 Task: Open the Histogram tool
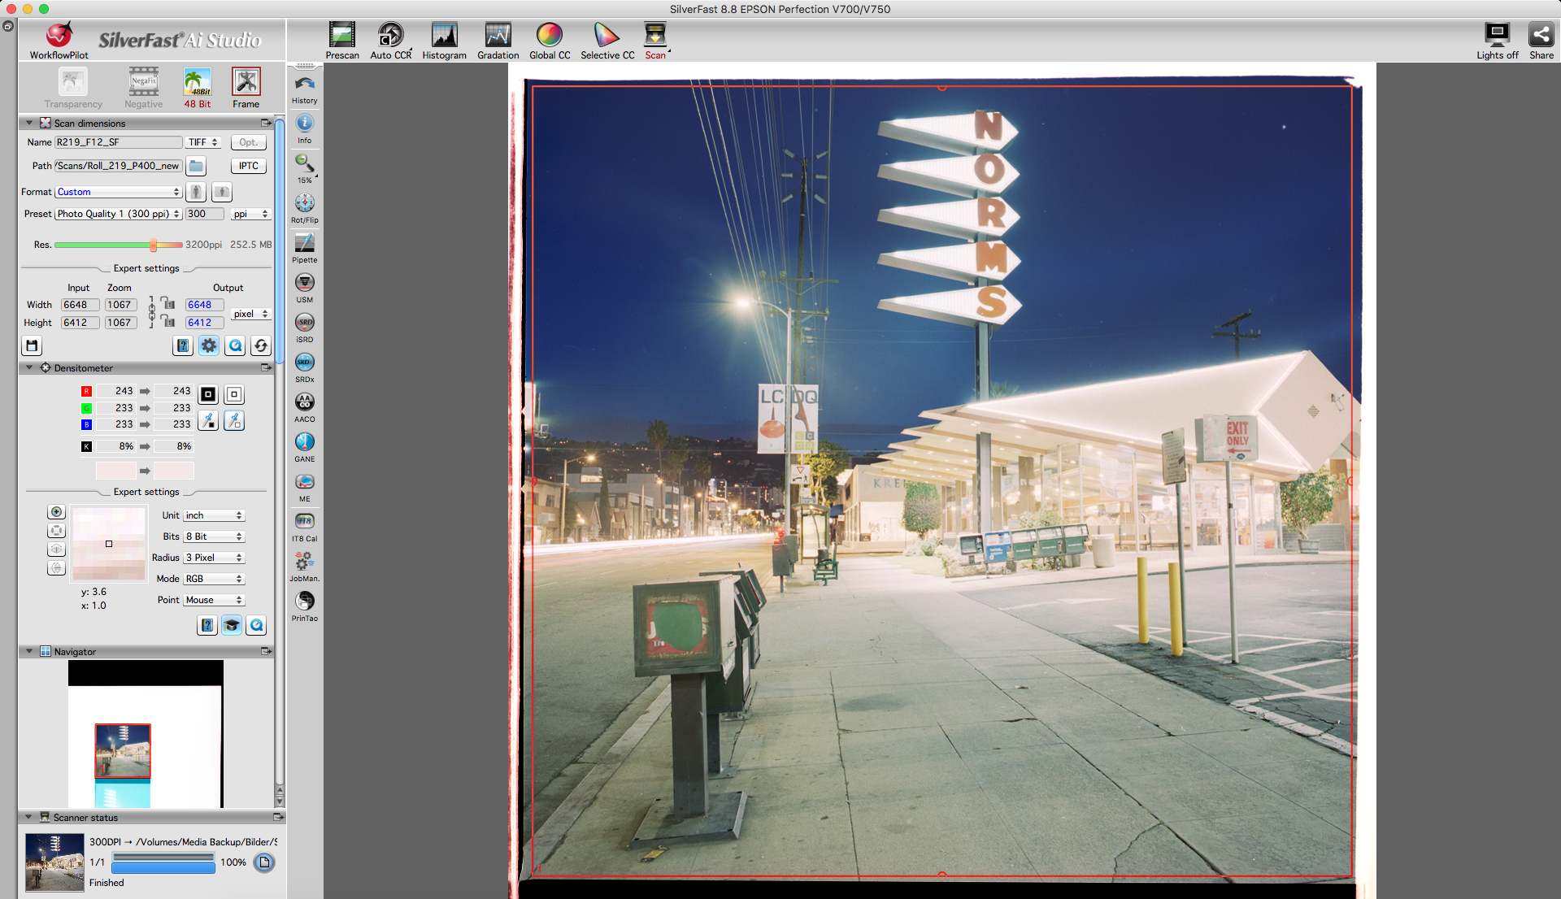coord(444,39)
